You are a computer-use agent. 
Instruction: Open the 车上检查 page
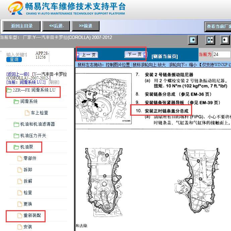[x=40, y=113]
